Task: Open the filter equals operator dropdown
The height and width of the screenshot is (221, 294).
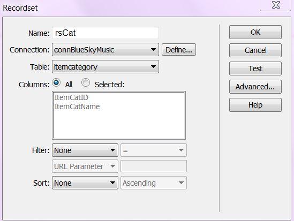Action: (154, 150)
